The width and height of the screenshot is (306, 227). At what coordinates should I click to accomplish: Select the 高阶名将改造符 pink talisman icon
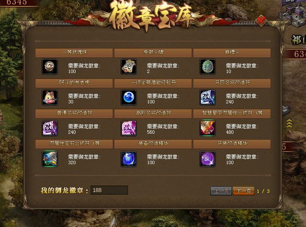click(129, 128)
